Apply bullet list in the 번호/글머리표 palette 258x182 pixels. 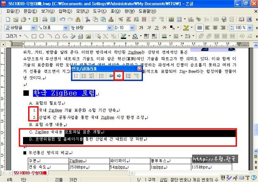tap(84, 76)
